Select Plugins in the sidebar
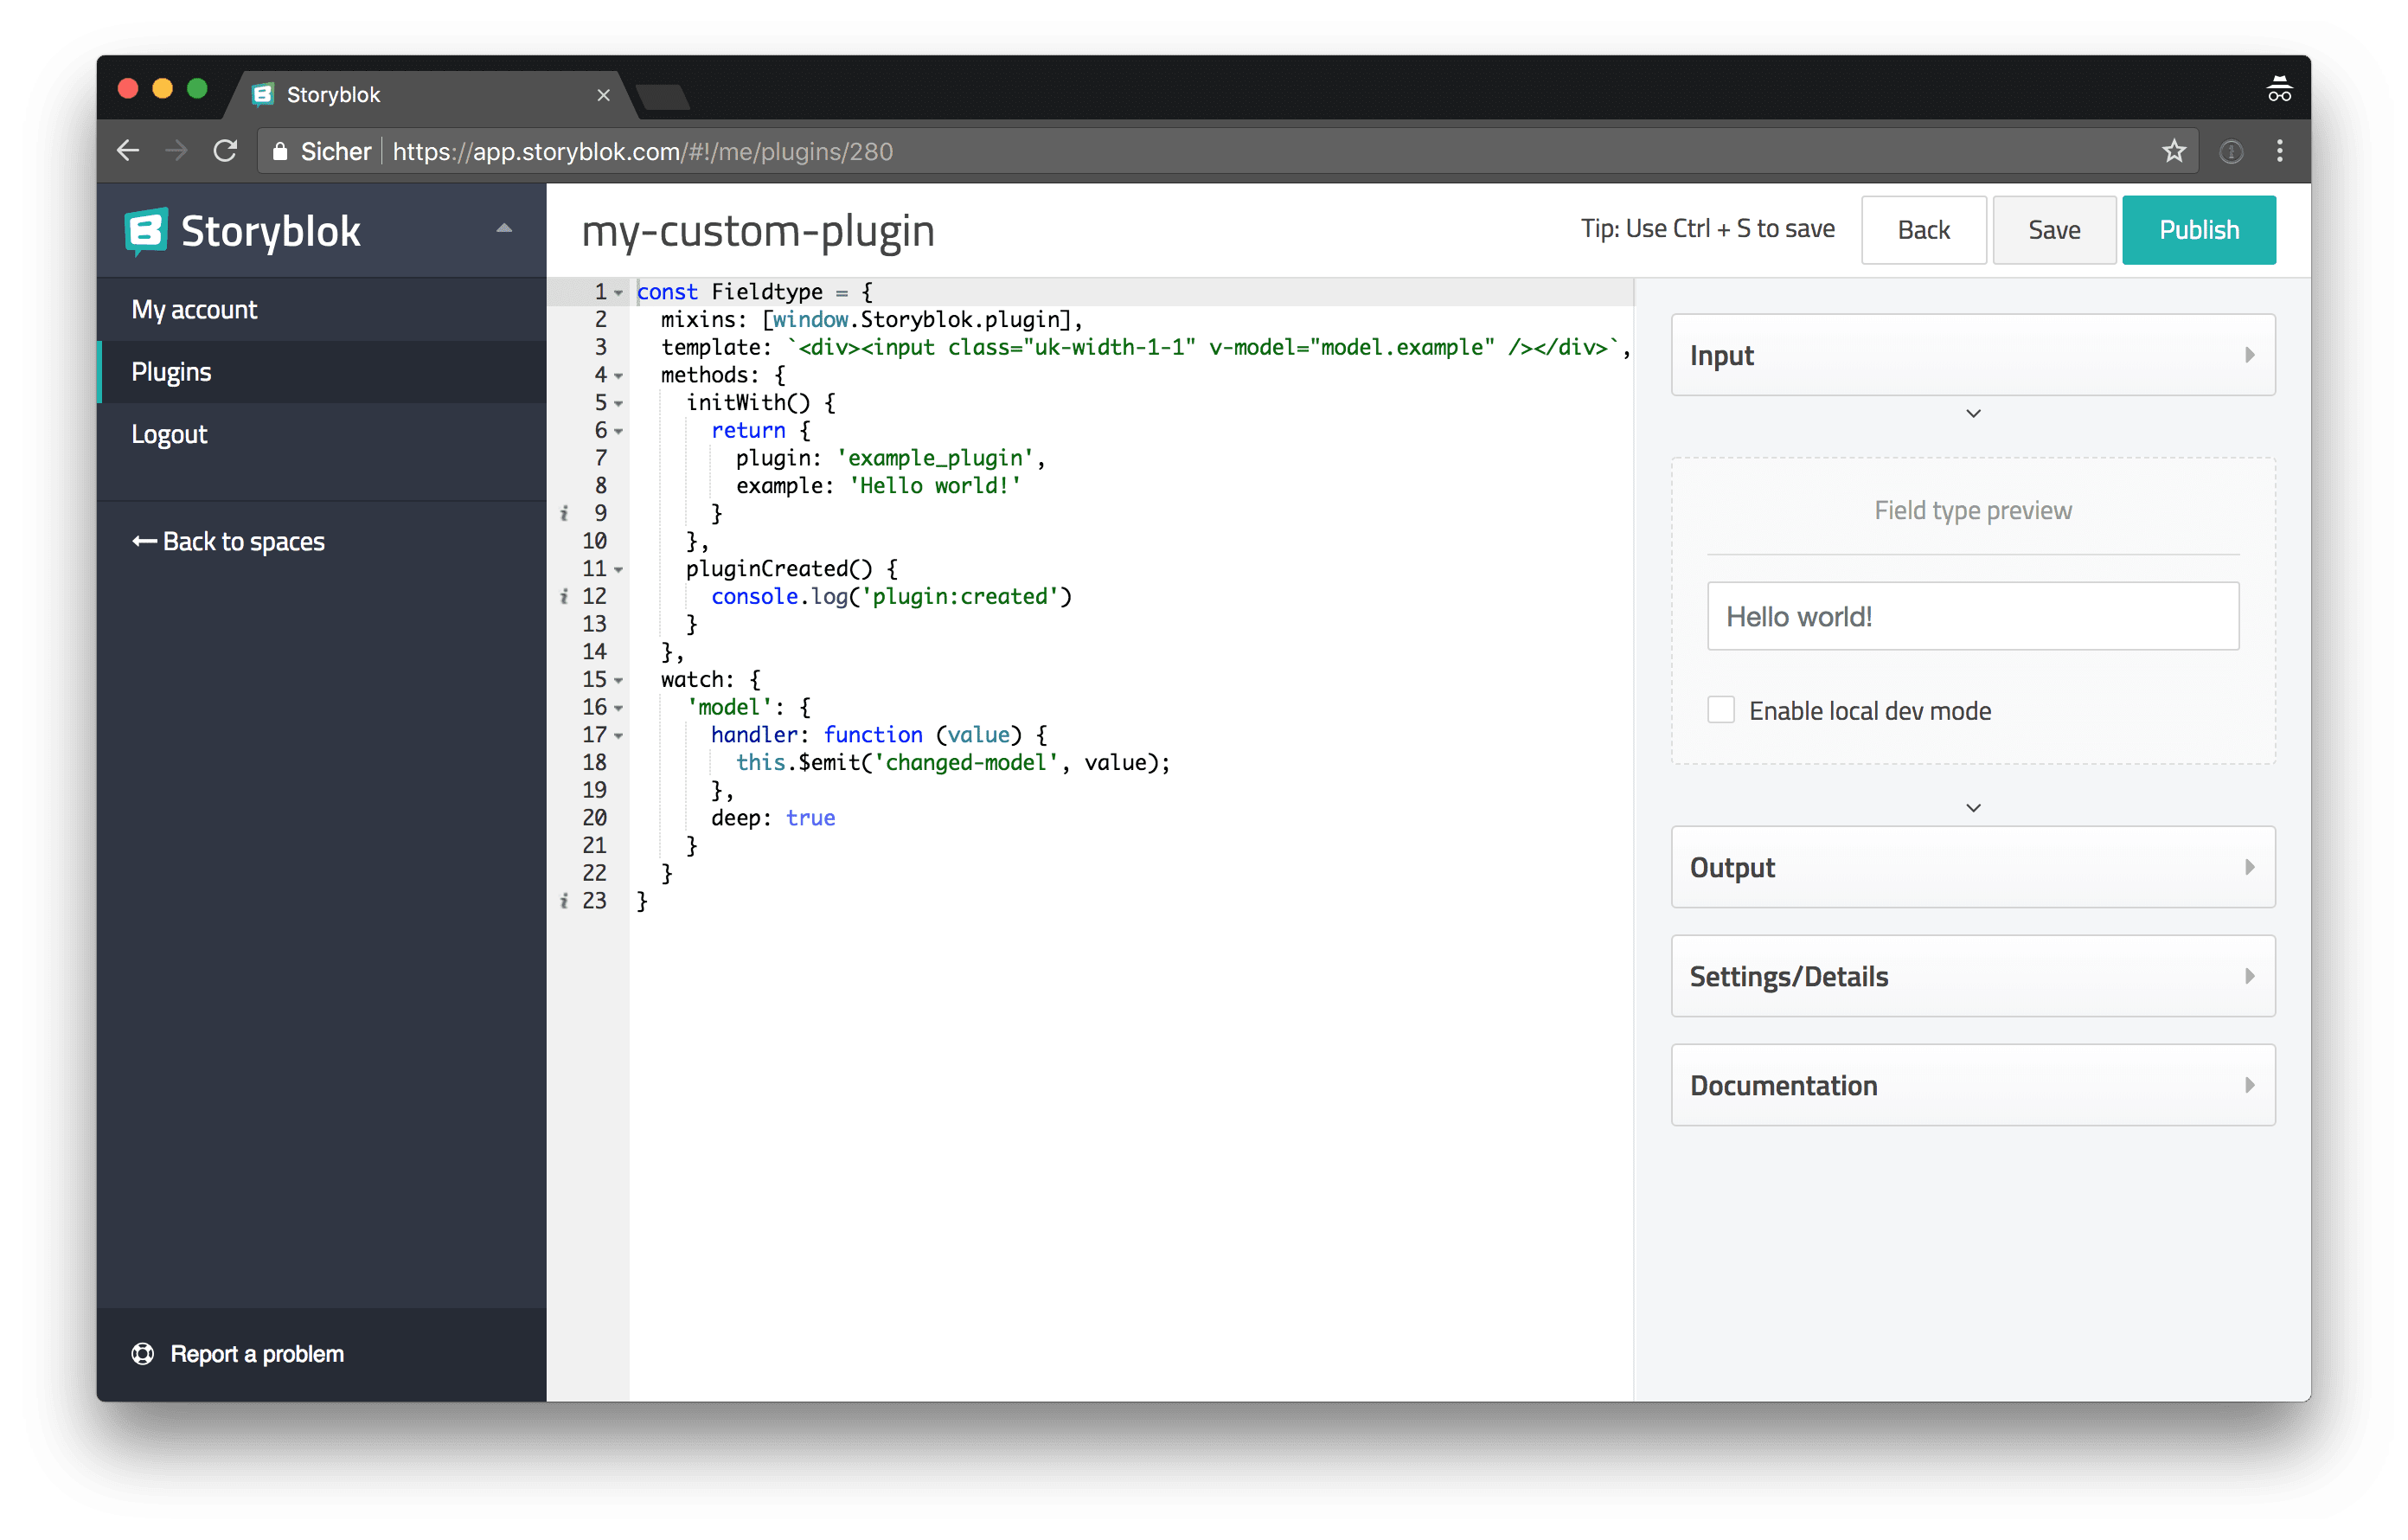Viewport: 2408px width, 1540px height. [x=171, y=372]
